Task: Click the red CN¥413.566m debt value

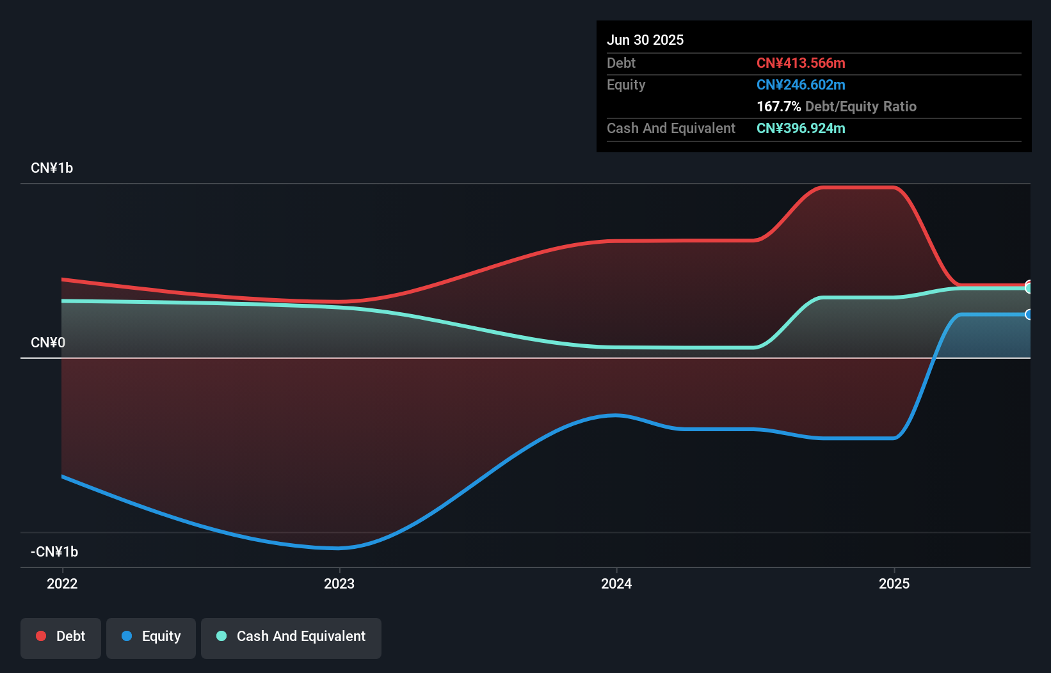Action: point(801,63)
